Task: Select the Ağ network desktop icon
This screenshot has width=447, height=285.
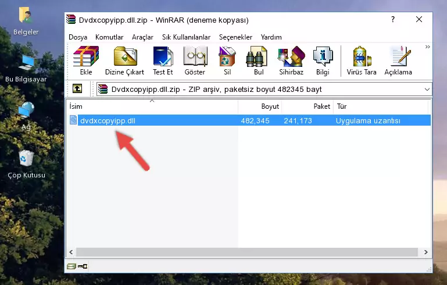Action: (26, 116)
